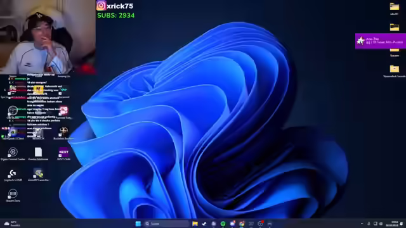
Task: Click the Windows Start button
Action: tap(138, 224)
